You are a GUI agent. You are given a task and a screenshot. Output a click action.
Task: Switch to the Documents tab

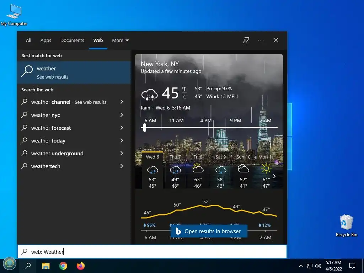click(72, 40)
